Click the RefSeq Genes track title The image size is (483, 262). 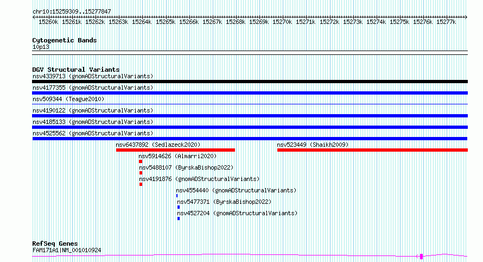click(x=55, y=244)
